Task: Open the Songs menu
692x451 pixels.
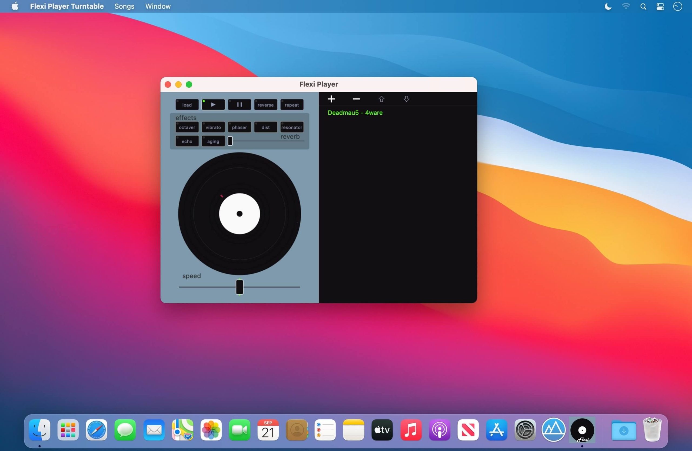Action: pyautogui.click(x=124, y=6)
